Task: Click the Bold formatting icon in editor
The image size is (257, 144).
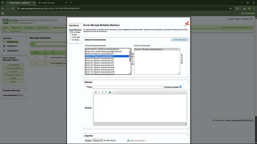Action: pyautogui.click(x=96, y=92)
